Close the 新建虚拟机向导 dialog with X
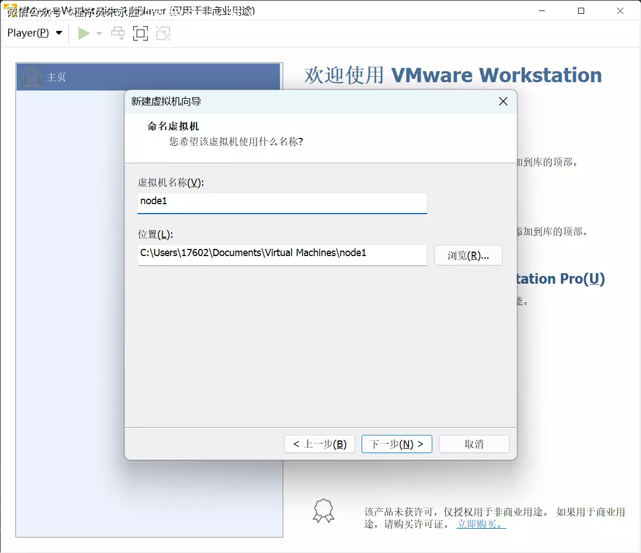The height and width of the screenshot is (553, 641). pyautogui.click(x=502, y=102)
